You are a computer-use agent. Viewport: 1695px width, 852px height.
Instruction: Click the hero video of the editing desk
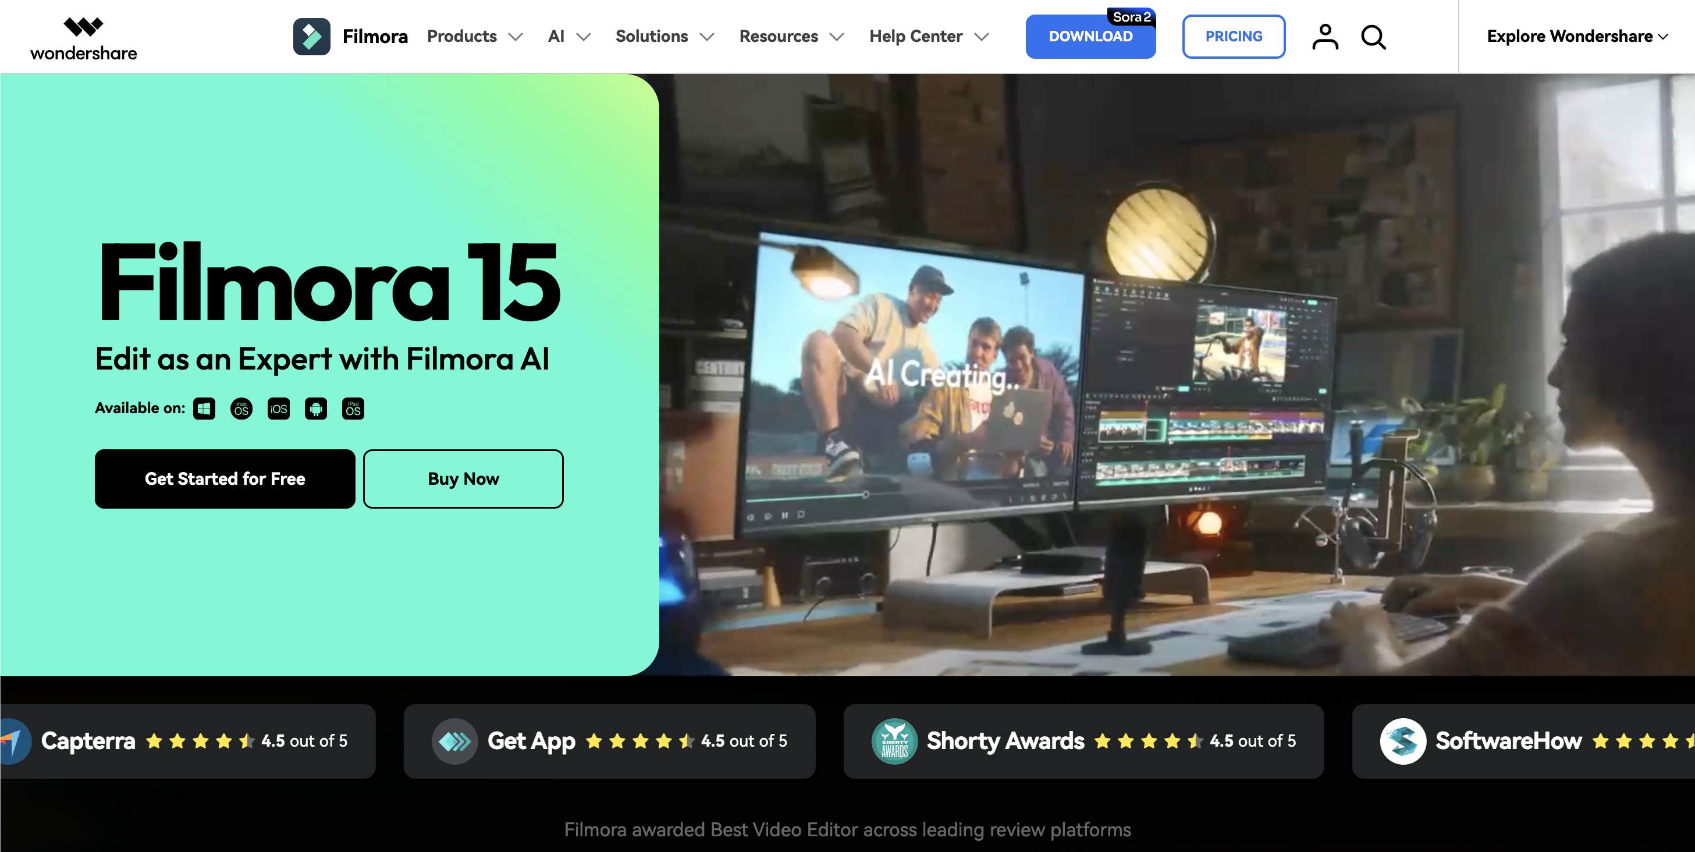point(1177,375)
